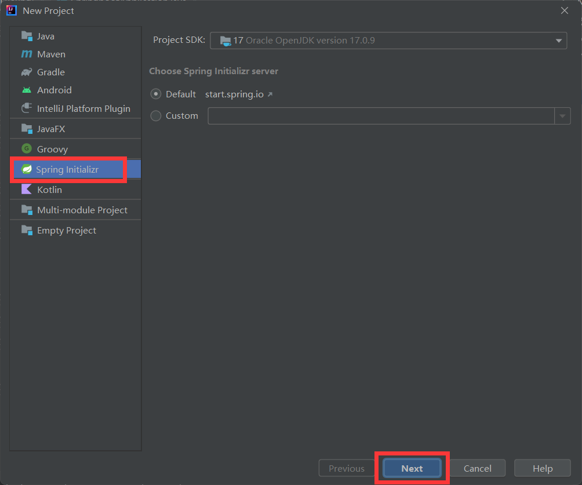Choose Groovy project type

(75, 149)
